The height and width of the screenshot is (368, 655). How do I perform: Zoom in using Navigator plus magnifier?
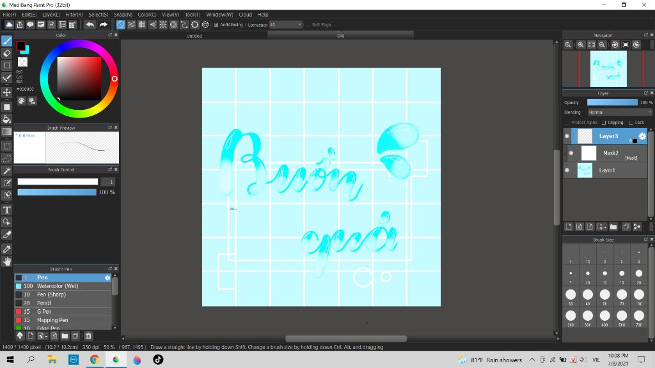[x=581, y=45]
